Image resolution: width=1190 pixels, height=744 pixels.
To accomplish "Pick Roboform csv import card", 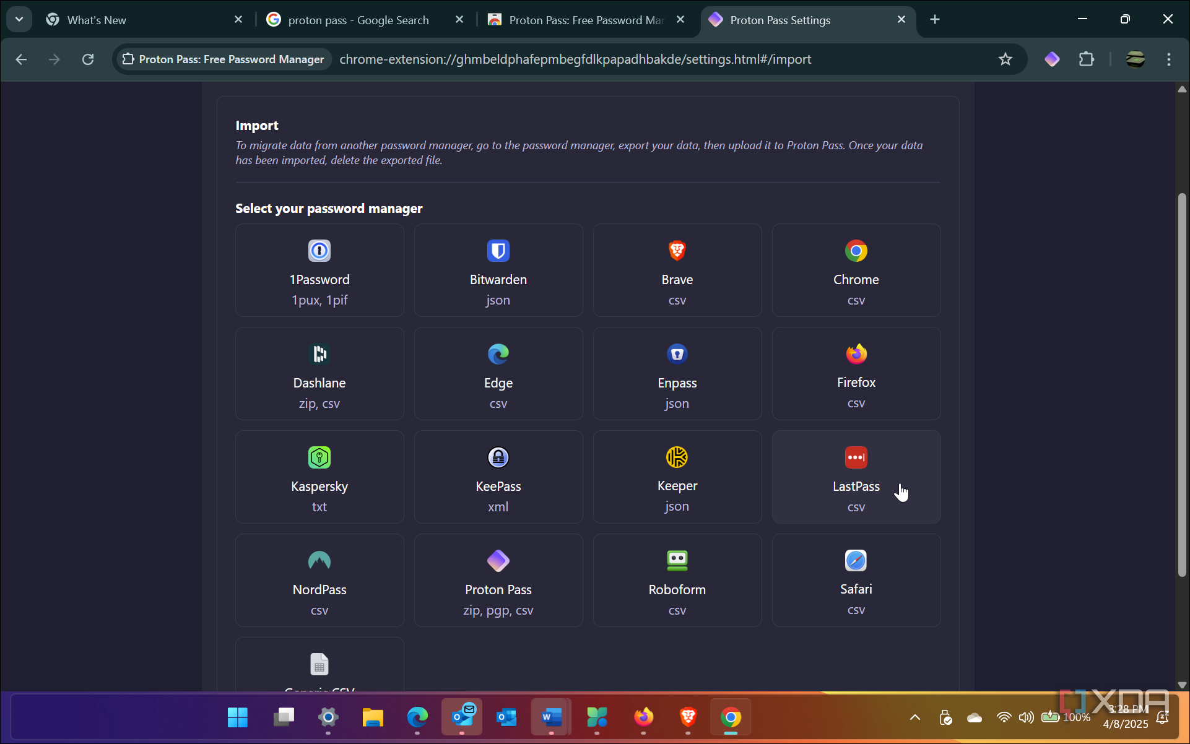I will [x=677, y=581].
